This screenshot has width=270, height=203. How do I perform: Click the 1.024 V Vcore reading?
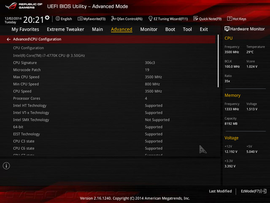252,66
